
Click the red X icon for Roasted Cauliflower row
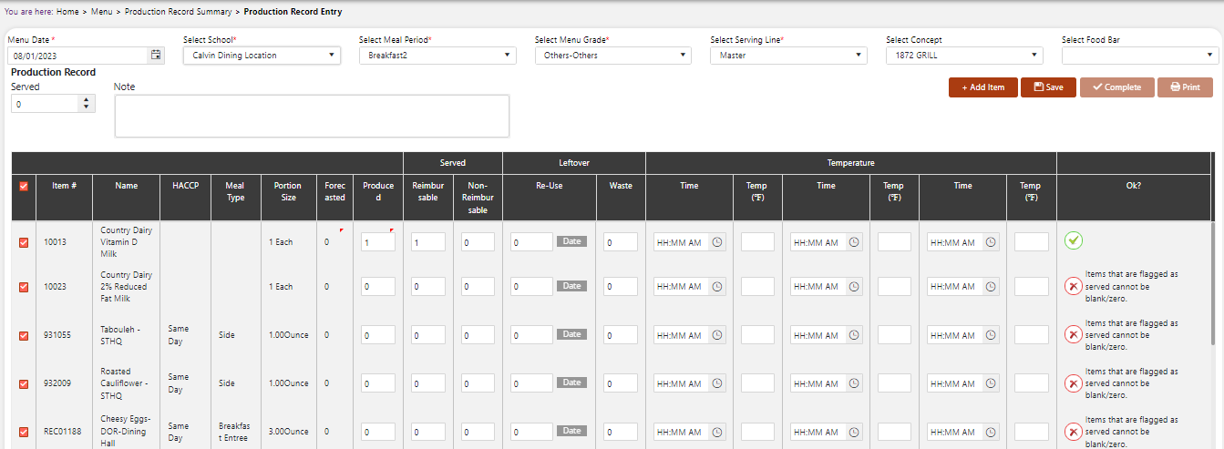pyautogui.click(x=1074, y=383)
